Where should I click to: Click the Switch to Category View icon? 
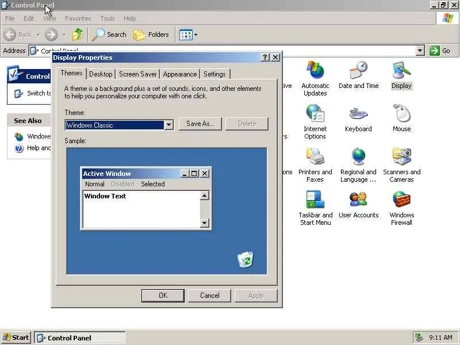pyautogui.click(x=18, y=94)
